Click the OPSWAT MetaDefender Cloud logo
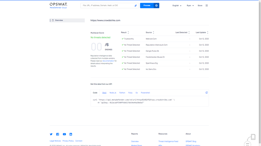Screen dimensions: 261x146 click(58, 6)
